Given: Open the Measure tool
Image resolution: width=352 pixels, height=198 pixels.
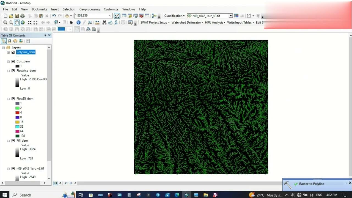Looking at the screenshot, I should click(97, 23).
